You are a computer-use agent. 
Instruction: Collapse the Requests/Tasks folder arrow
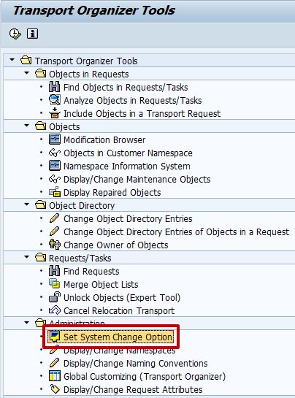point(27,257)
